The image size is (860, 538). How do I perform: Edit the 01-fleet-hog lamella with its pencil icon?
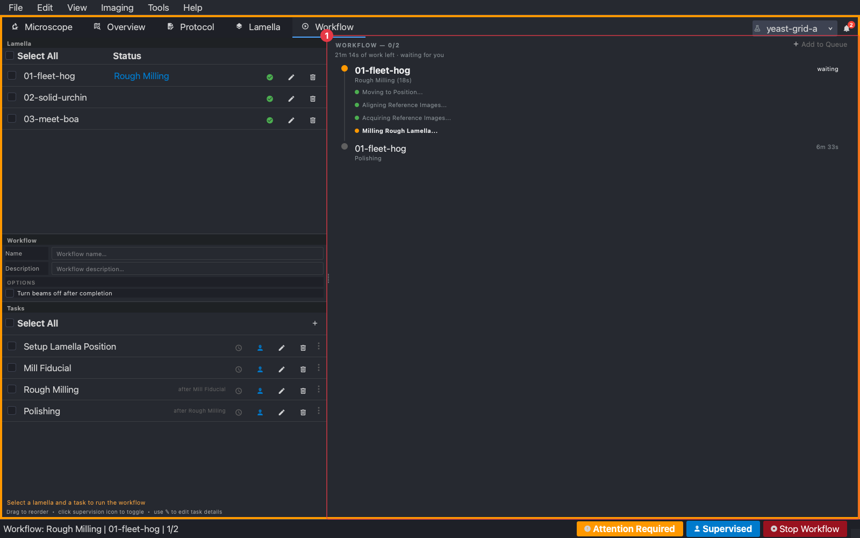click(291, 77)
